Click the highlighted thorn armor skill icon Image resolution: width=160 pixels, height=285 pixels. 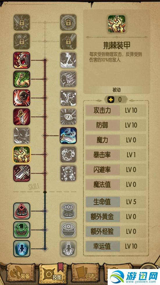pyautogui.click(x=22, y=155)
